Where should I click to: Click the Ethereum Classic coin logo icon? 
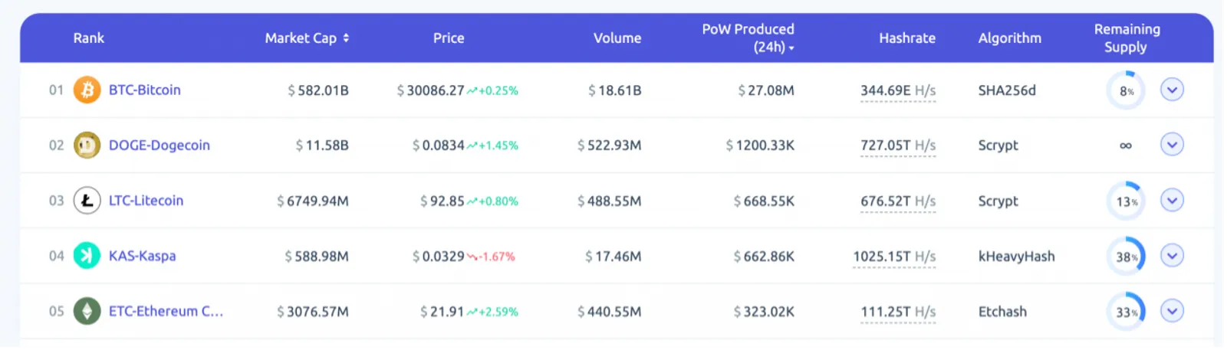(87, 311)
